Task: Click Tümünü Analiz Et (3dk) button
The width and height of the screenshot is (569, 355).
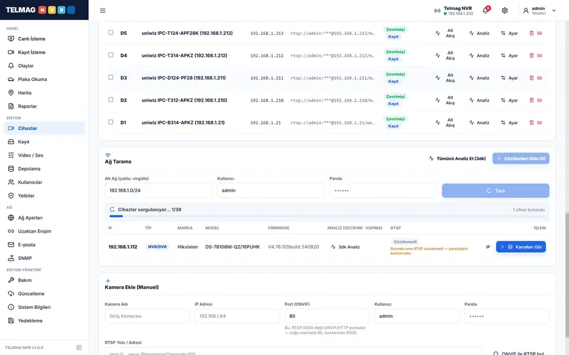Action: pos(457,159)
